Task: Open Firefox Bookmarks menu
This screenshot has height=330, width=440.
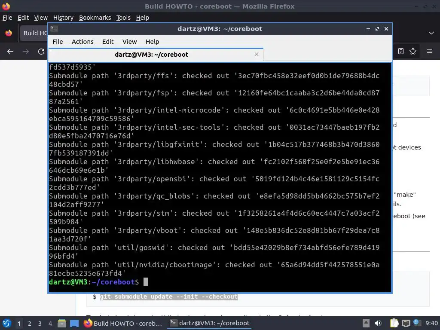Action: [95, 18]
